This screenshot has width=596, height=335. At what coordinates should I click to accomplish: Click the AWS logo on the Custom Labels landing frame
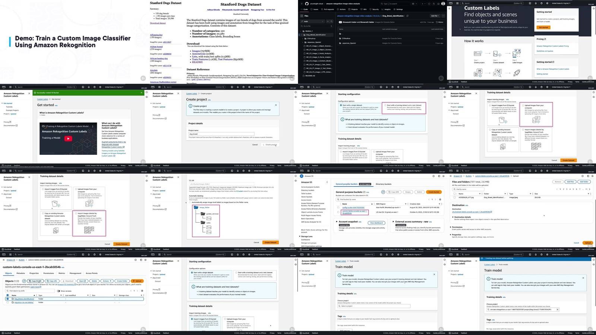point(451,3)
